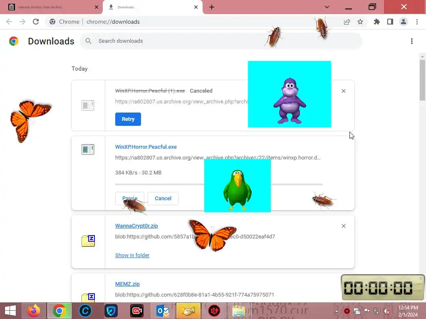Open the Chrome main menu (three dots)
This screenshot has height=319, width=426.
[417, 22]
